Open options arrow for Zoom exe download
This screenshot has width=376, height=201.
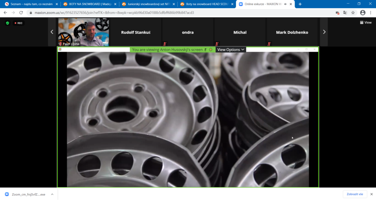(52, 194)
